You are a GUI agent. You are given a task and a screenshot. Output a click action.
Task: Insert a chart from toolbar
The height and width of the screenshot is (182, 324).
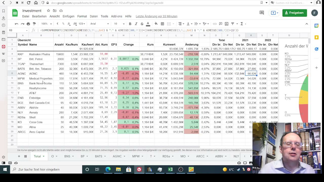click(x=227, y=24)
